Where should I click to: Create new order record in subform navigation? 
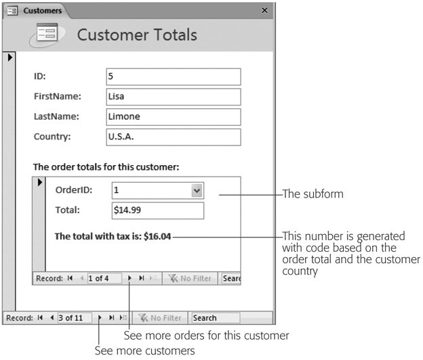pos(153,278)
